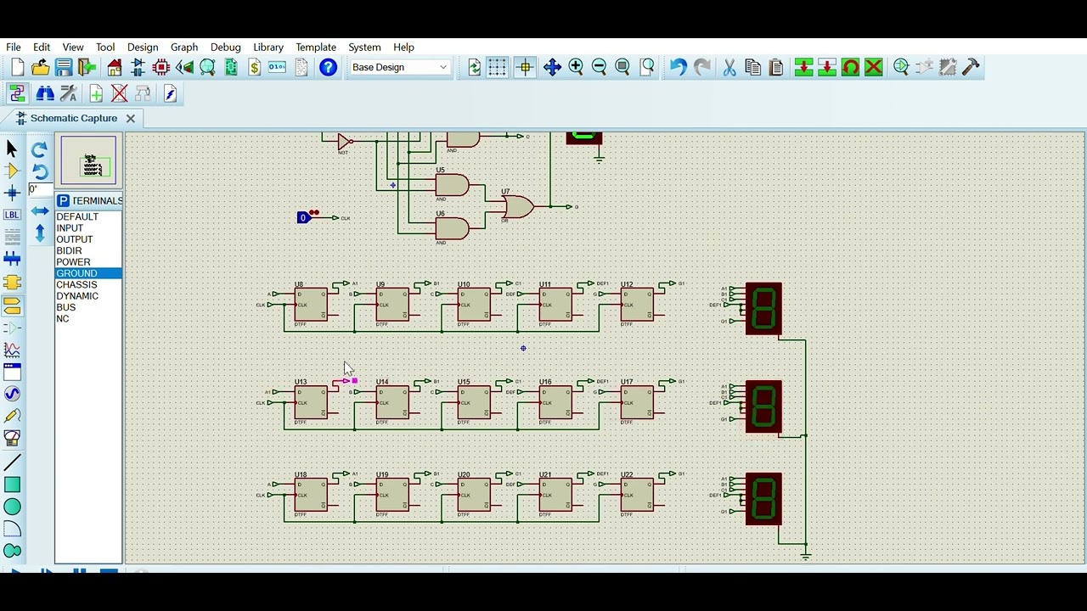Image resolution: width=1087 pixels, height=611 pixels.
Task: Save the project with the floppy disk icon
Action: (64, 67)
